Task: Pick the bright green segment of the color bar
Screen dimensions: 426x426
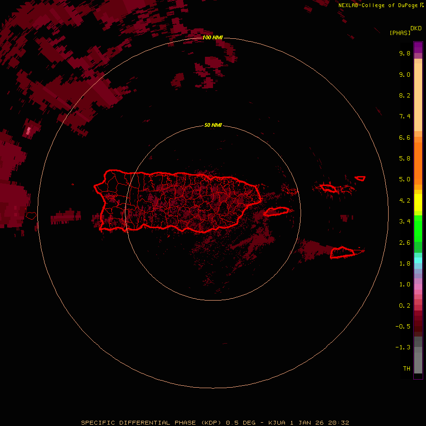Action: [x=418, y=229]
